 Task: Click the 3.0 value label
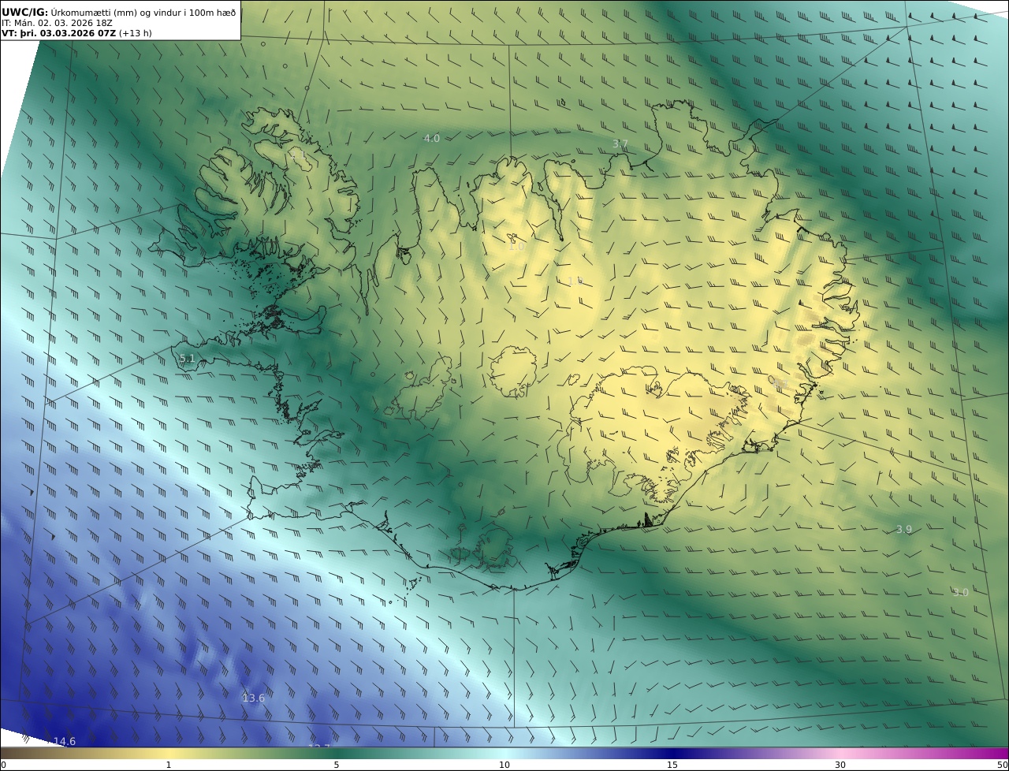click(960, 592)
